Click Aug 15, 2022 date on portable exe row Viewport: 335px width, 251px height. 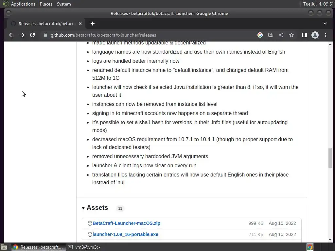(x=282, y=234)
